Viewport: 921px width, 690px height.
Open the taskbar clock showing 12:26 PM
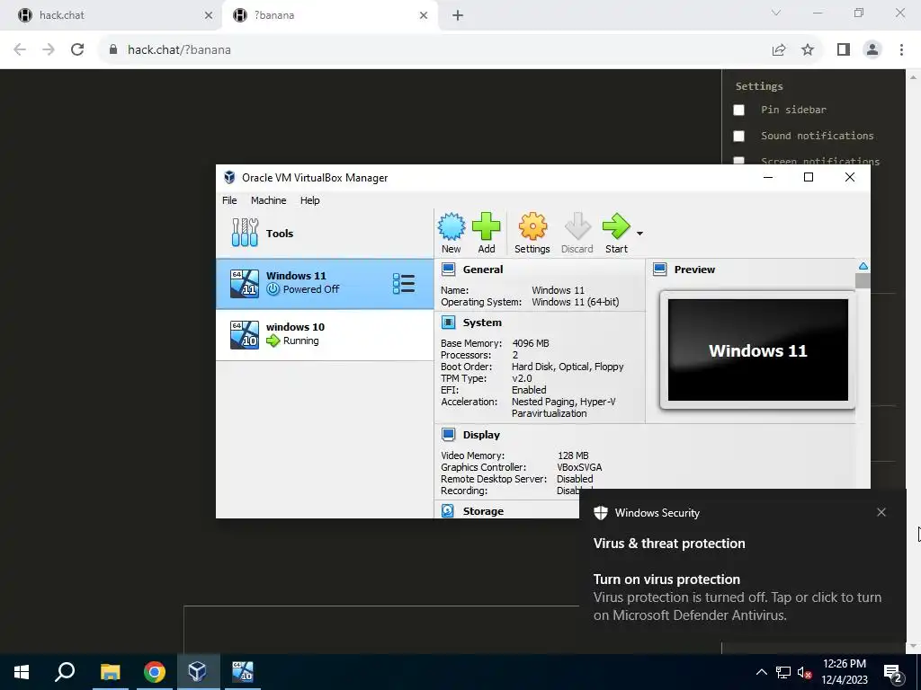[845, 672]
